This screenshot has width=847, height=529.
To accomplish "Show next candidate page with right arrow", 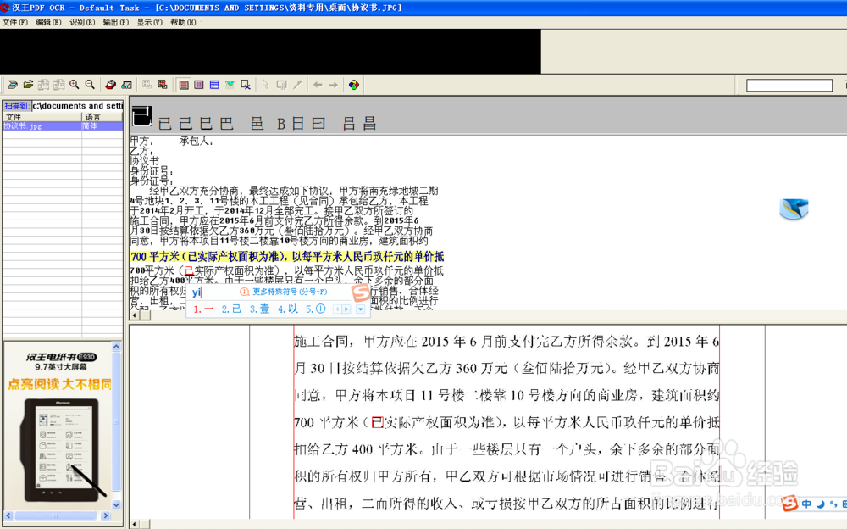I will point(346,309).
